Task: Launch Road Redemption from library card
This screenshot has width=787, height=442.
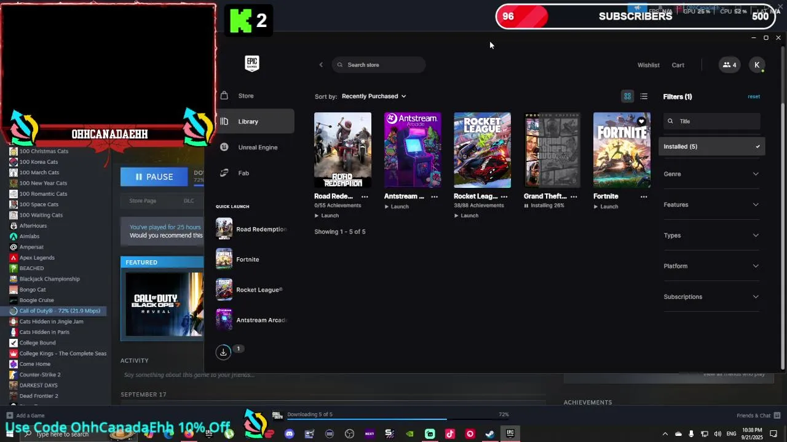Action: (327, 215)
